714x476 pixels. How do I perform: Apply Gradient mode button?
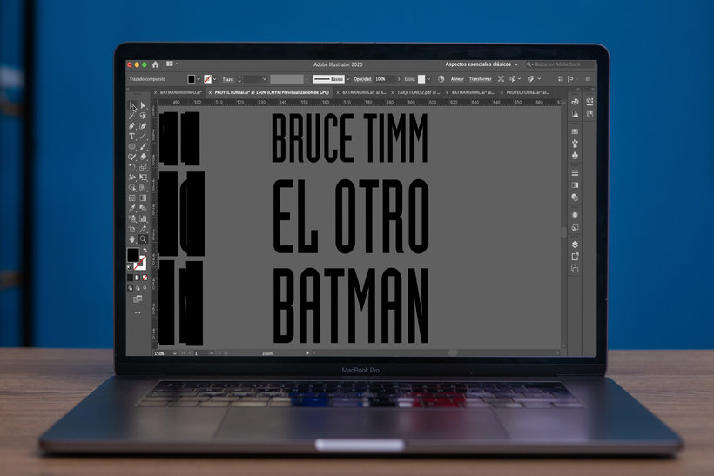pyautogui.click(x=138, y=278)
